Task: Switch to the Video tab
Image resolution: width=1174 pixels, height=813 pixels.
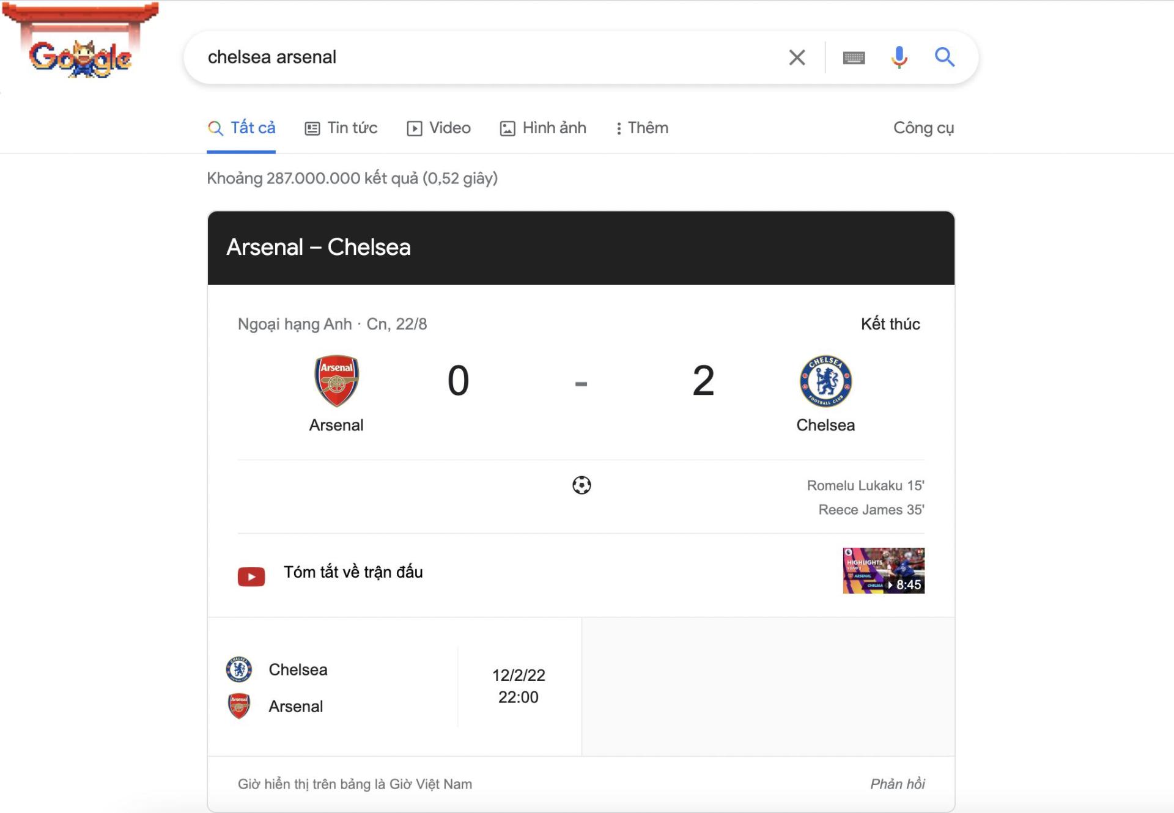Action: (438, 128)
